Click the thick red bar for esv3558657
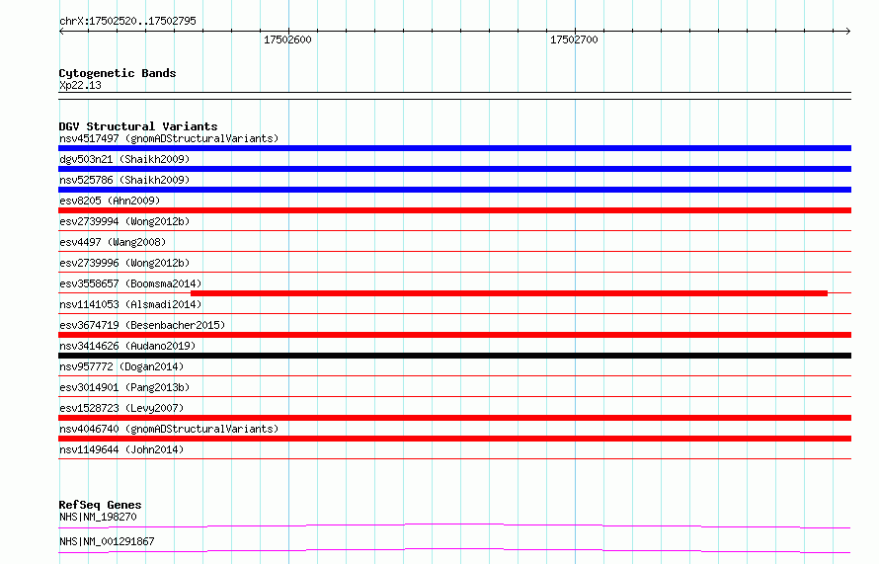The image size is (879, 564). (509, 293)
